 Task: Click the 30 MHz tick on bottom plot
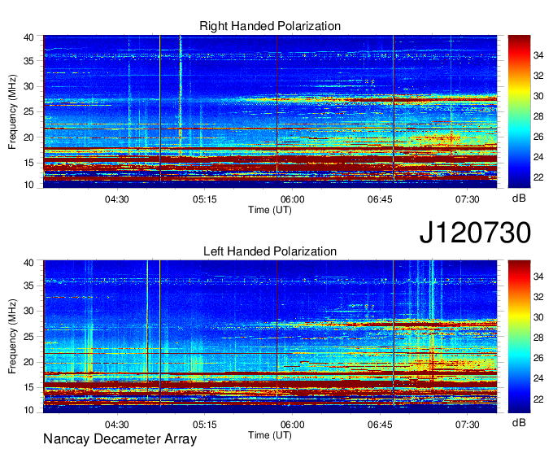pyautogui.click(x=28, y=311)
